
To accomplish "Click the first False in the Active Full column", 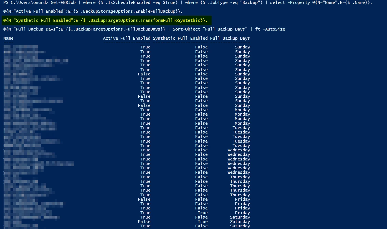I will [144, 74].
